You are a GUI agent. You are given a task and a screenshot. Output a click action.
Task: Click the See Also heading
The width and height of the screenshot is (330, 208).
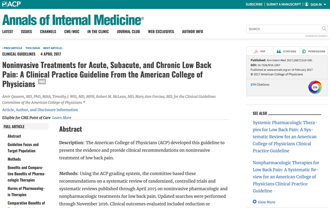[259, 113]
